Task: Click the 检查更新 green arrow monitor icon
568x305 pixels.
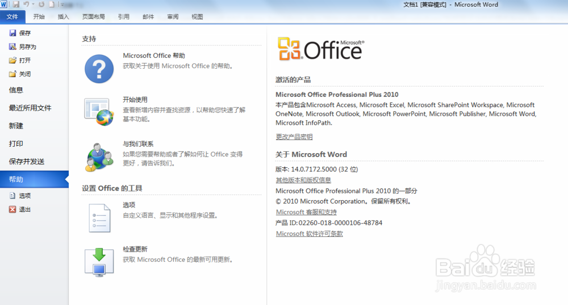Action: pyautogui.click(x=99, y=262)
